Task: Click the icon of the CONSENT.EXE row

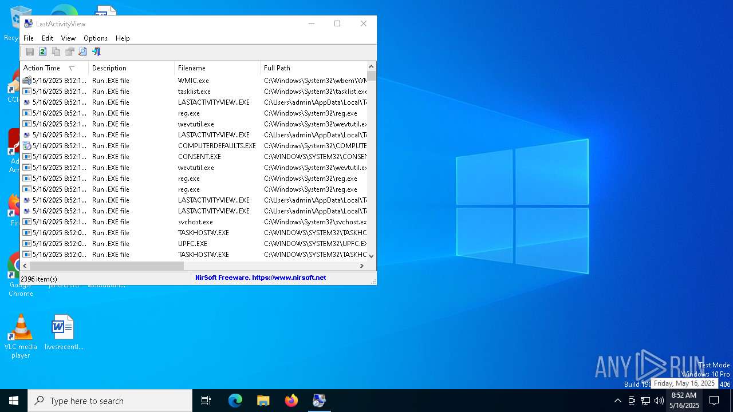Action: pyautogui.click(x=27, y=156)
